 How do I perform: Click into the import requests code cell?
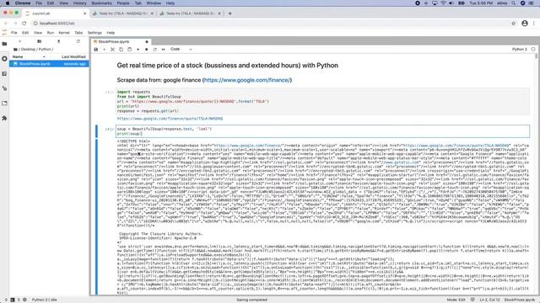(x=322, y=101)
